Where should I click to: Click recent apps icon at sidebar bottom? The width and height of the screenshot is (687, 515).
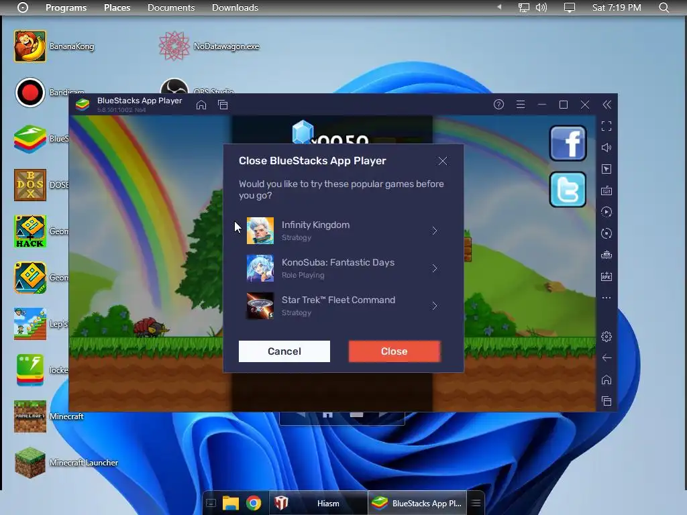tap(606, 401)
